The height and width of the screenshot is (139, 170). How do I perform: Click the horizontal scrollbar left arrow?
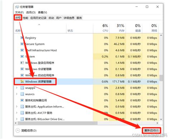(x=16, y=123)
